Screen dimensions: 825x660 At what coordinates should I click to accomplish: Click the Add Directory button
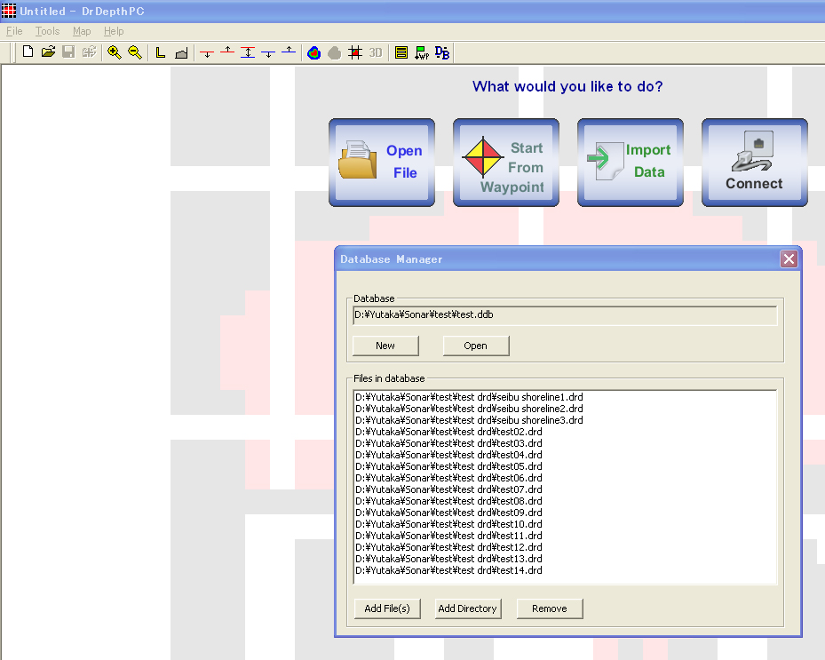click(x=468, y=608)
